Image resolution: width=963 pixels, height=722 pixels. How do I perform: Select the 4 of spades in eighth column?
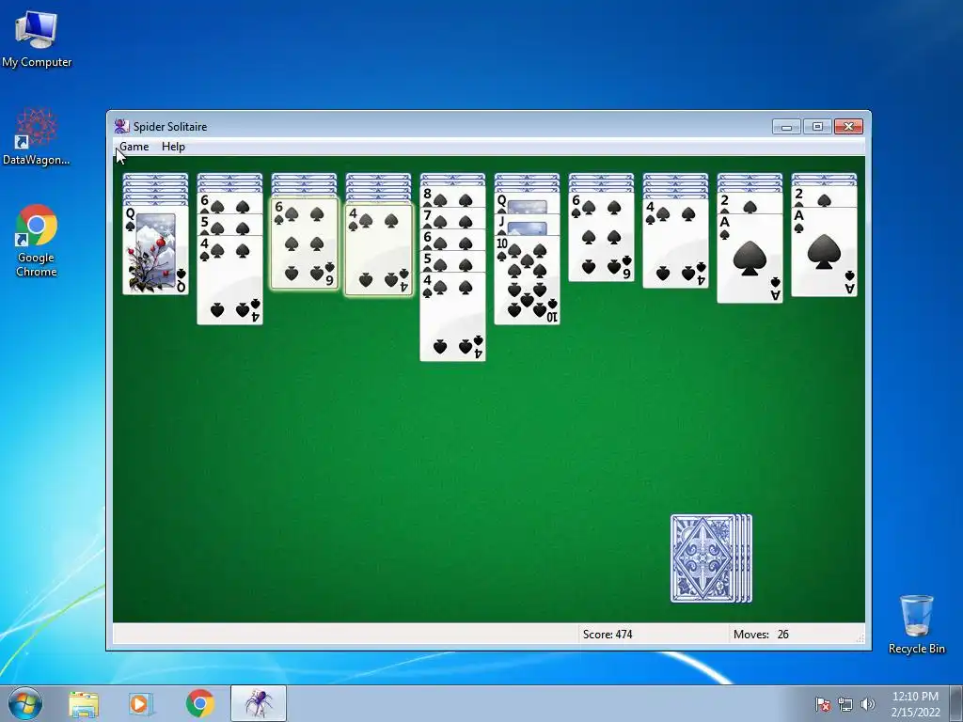(675, 243)
